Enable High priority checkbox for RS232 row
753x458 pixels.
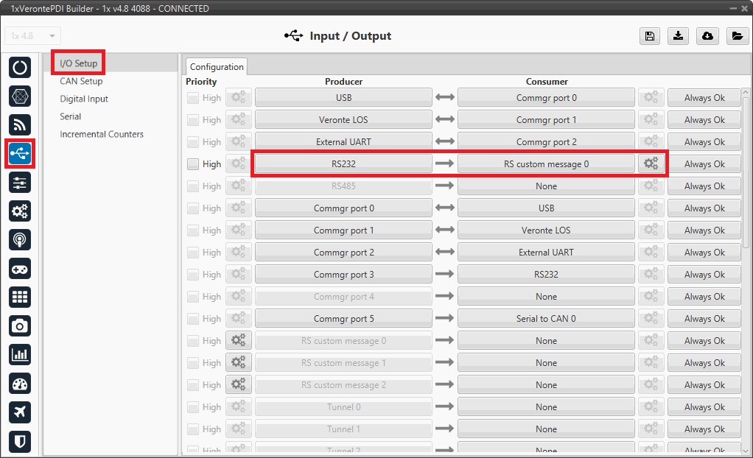(x=192, y=164)
